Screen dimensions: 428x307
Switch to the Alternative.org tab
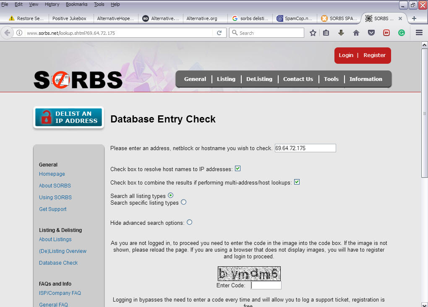pos(202,18)
